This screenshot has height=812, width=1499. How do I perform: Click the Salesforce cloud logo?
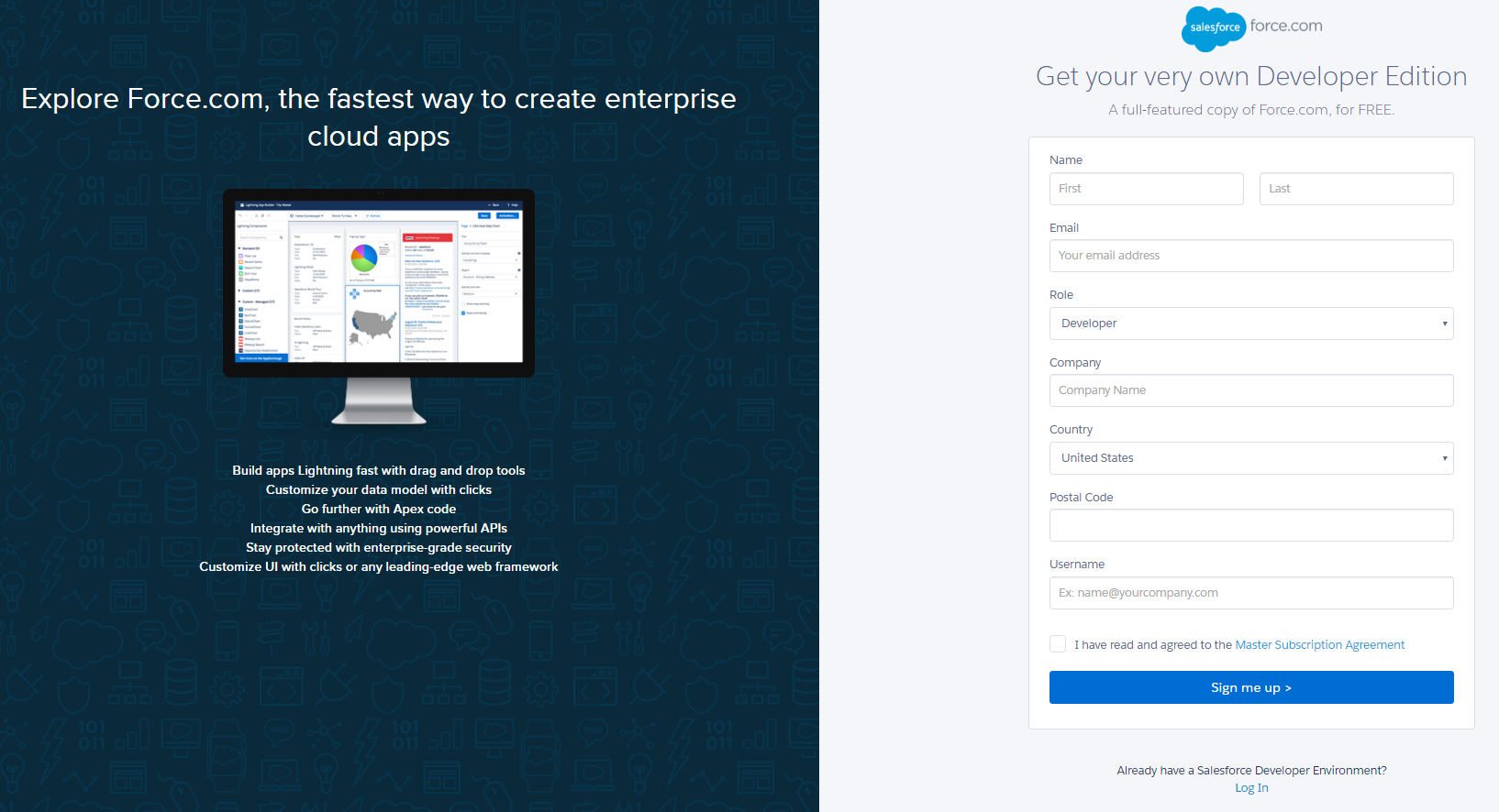click(x=1213, y=28)
